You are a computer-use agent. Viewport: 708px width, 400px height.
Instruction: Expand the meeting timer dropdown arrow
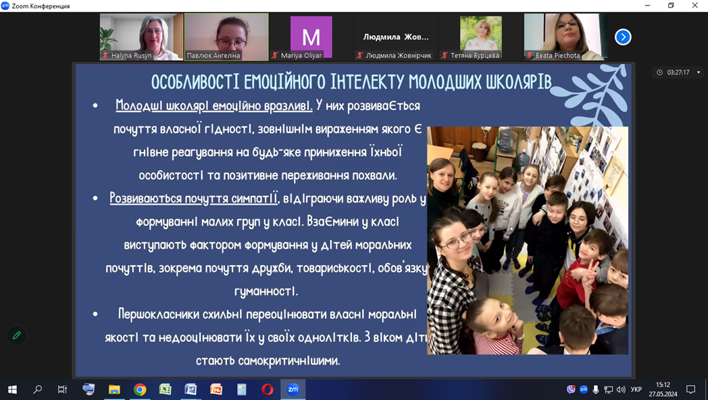699,72
